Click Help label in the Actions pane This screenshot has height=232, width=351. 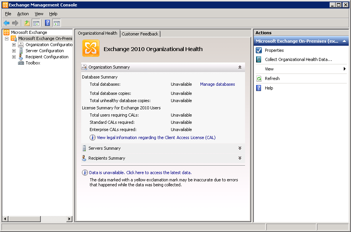point(269,88)
